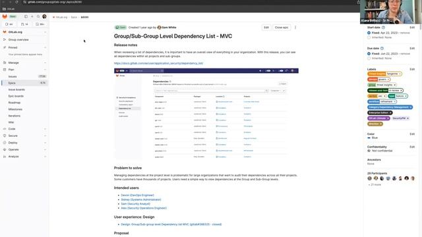Open the Design Group/Sub-group MVC issue link

click(171, 224)
